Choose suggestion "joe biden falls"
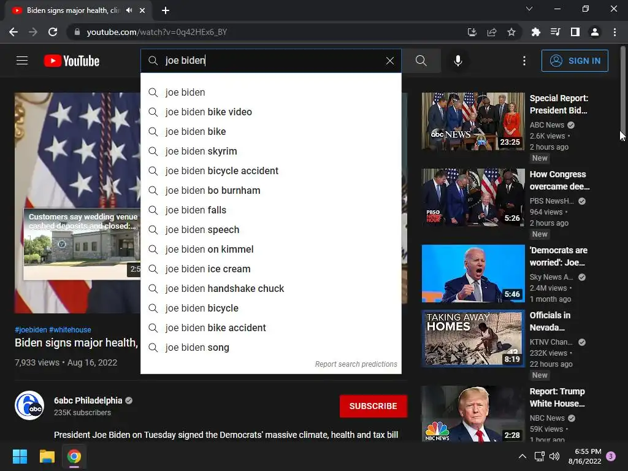628x471 pixels. coord(270,210)
